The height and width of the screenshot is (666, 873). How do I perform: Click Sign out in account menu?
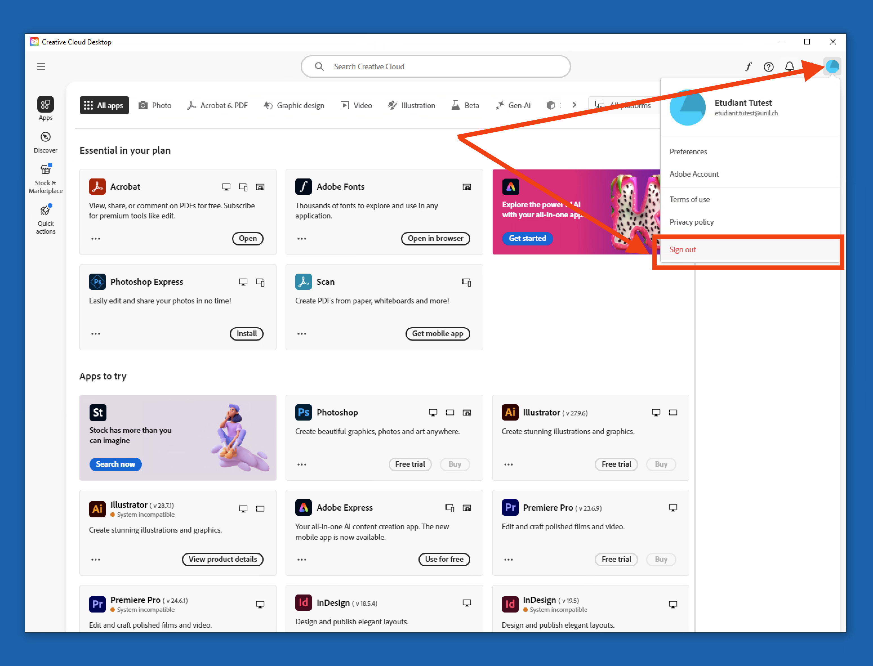tap(682, 249)
